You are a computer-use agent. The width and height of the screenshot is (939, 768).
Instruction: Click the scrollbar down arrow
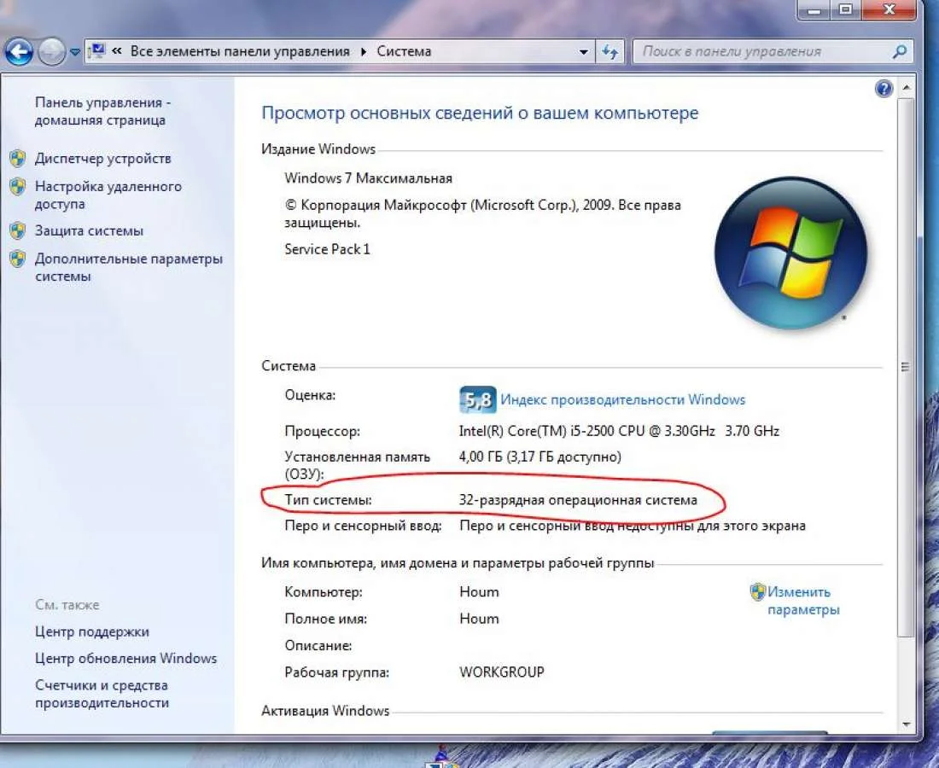(x=906, y=724)
